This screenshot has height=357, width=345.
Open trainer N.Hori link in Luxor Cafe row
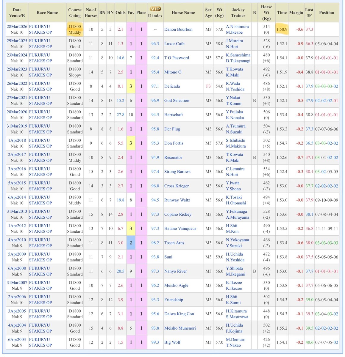pyautogui.click(x=232, y=47)
